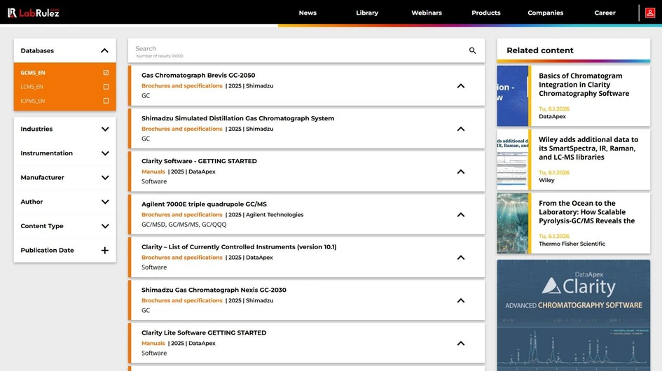
Task: Open Shimadzu Simulated Distillation Gas Chromatograph System
Action: (237, 118)
